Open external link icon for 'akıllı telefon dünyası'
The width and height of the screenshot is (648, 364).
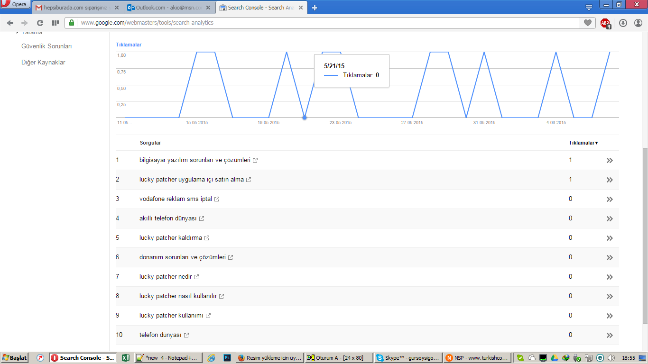(x=202, y=218)
